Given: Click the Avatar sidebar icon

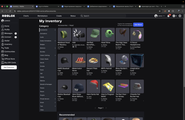Looking at the screenshot, I should tap(3, 41).
